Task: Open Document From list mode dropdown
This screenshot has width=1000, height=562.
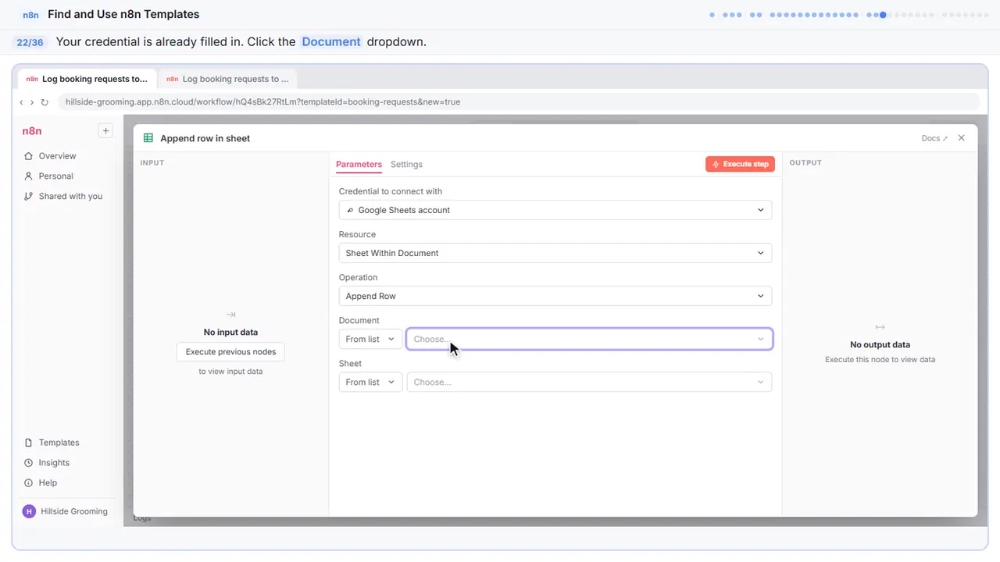Action: pyautogui.click(x=370, y=339)
